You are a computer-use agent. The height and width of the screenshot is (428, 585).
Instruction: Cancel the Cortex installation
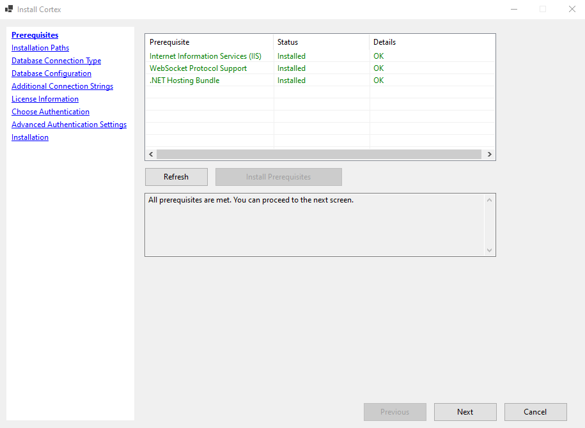pos(535,411)
